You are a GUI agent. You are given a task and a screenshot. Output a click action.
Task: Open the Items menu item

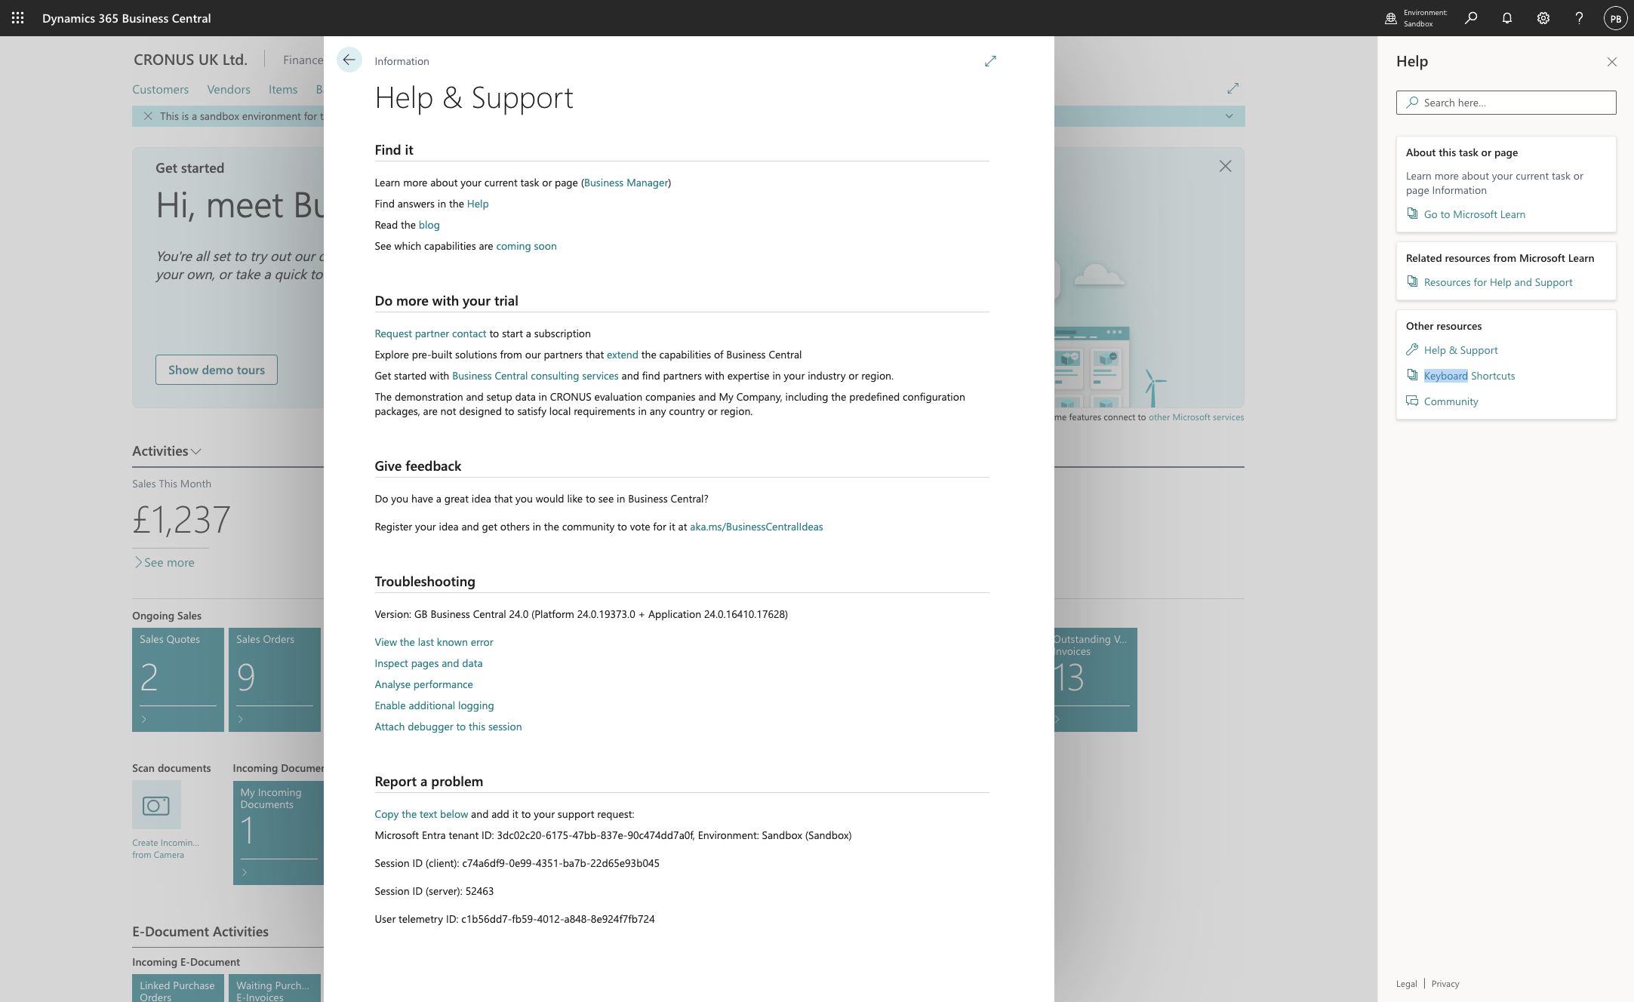(283, 89)
